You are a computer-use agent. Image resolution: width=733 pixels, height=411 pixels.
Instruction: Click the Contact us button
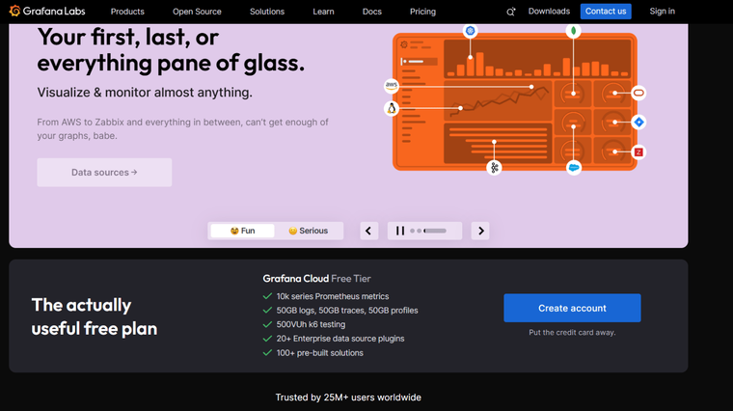606,12
